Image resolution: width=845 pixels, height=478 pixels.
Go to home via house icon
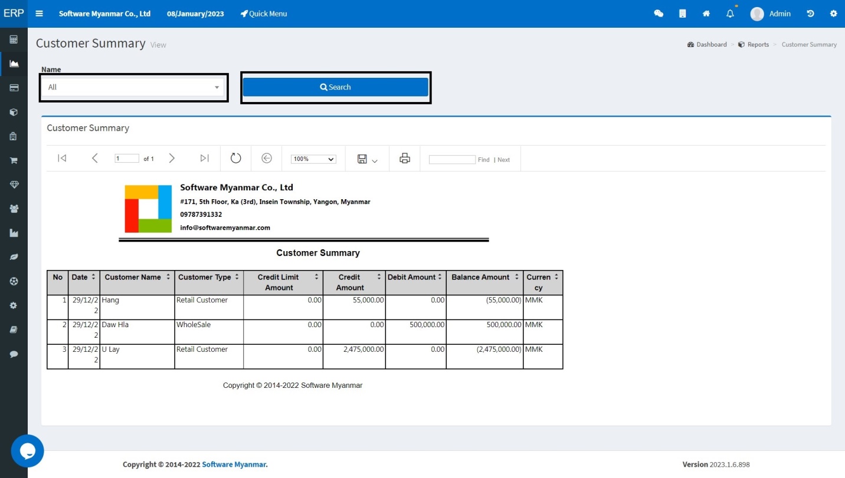coord(706,14)
